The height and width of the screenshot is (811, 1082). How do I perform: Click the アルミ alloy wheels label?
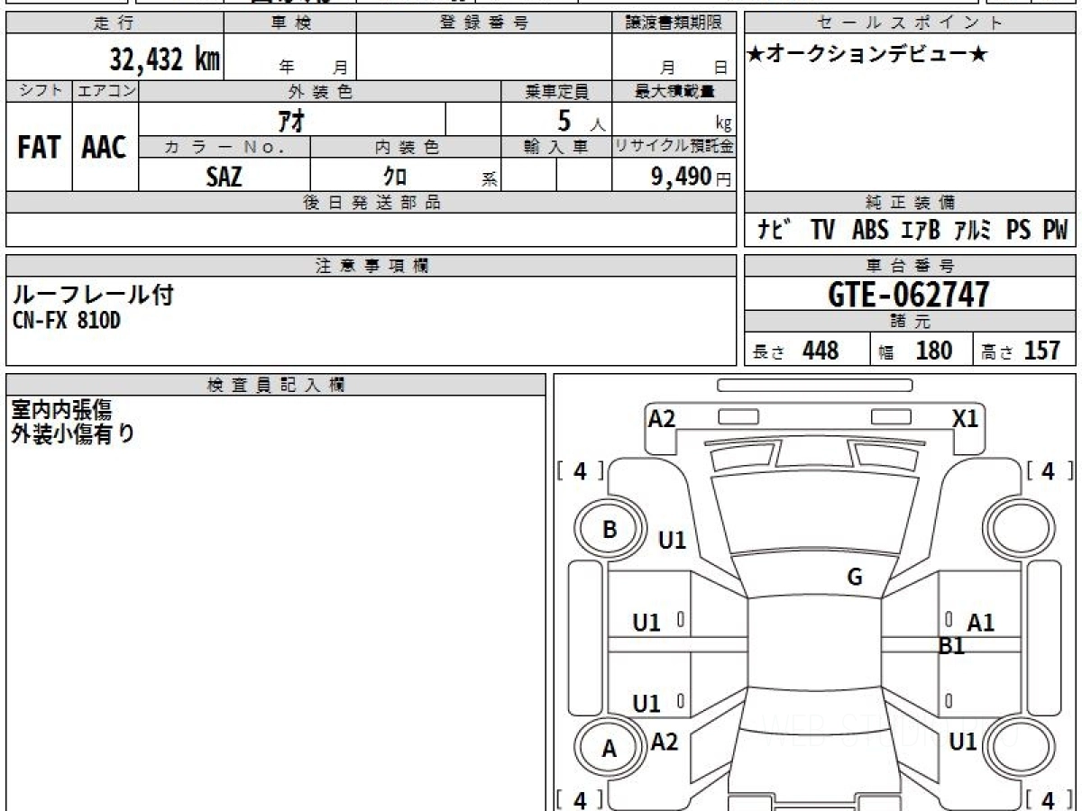click(x=973, y=230)
